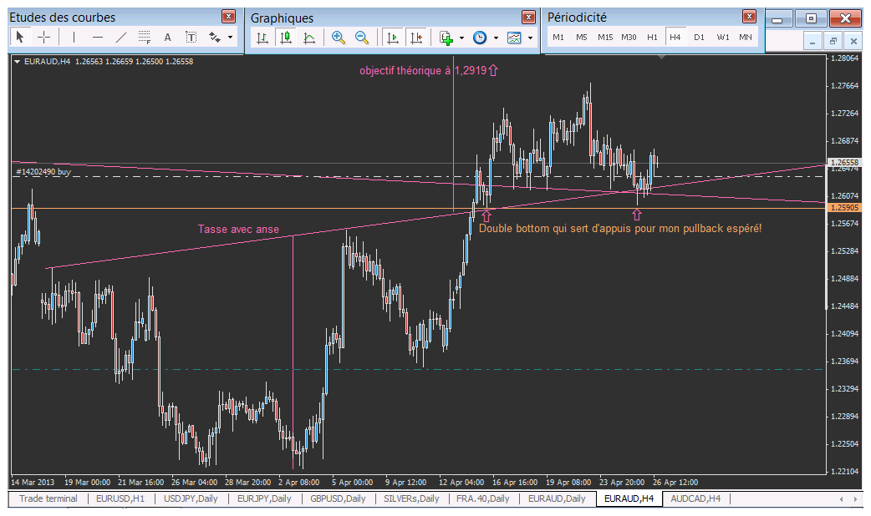Select D1 daily timeframe
The image size is (871, 516).
pyautogui.click(x=699, y=38)
